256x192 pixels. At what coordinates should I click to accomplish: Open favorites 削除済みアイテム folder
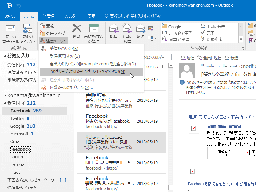(22, 80)
